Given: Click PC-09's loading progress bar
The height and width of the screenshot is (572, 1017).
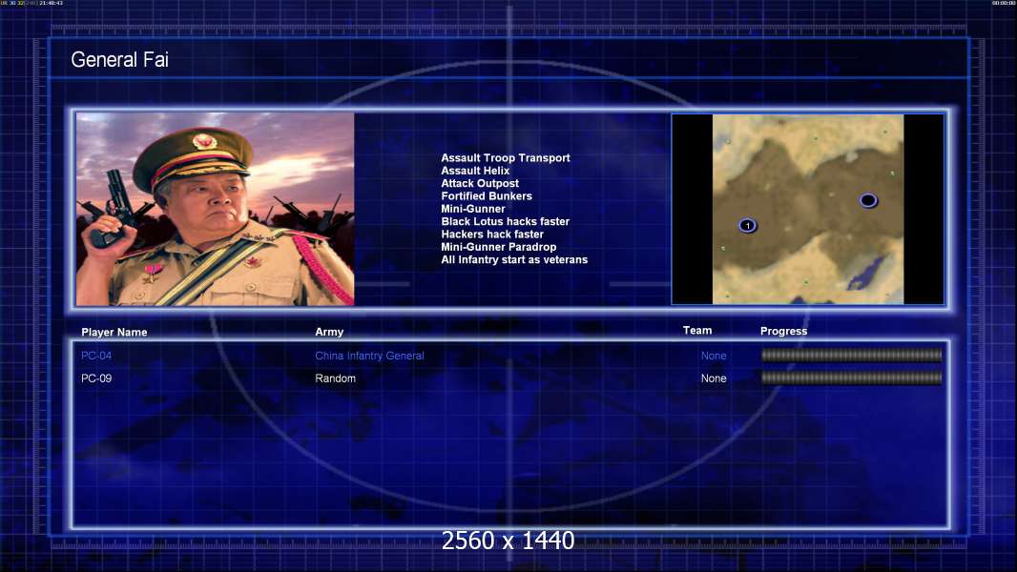Looking at the screenshot, I should [x=852, y=378].
